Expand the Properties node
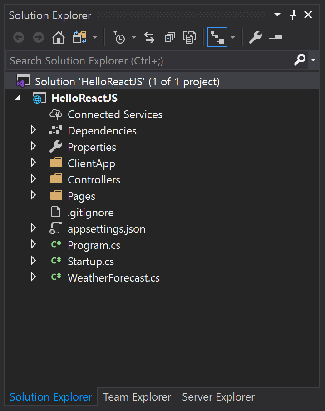The height and width of the screenshot is (411, 325). pos(33,146)
